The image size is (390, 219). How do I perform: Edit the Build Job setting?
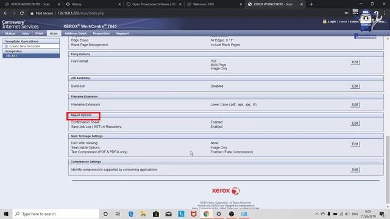pyautogui.click(x=355, y=86)
